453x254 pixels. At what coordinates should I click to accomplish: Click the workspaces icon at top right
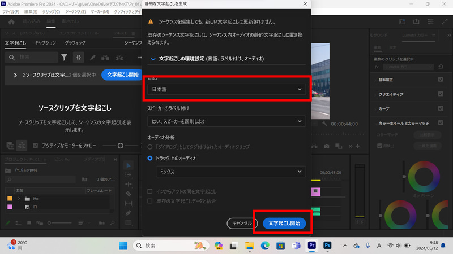point(402,21)
